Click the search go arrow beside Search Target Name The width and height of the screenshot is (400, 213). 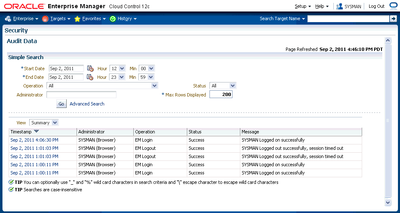(x=393, y=18)
